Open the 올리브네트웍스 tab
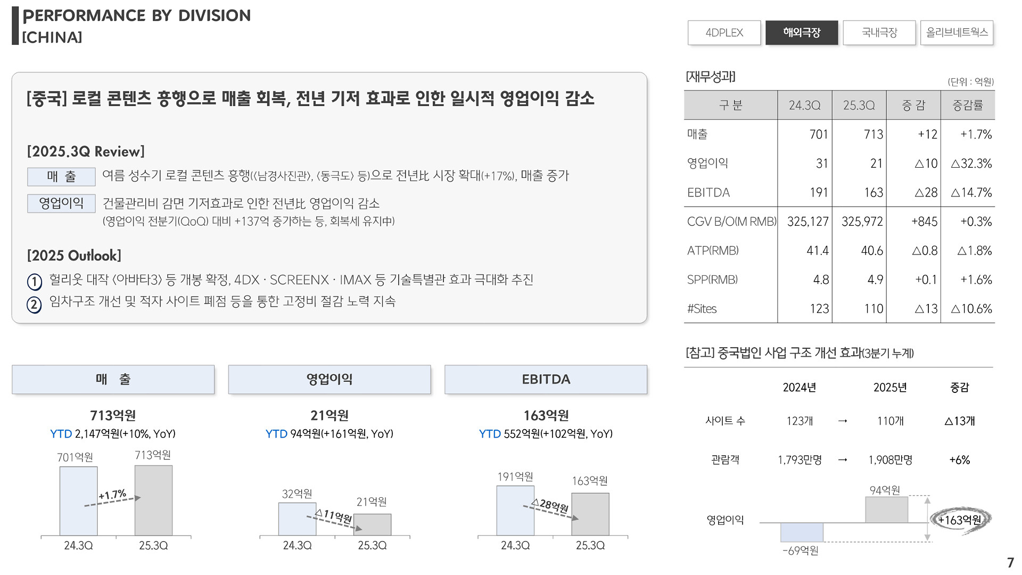 point(957,32)
